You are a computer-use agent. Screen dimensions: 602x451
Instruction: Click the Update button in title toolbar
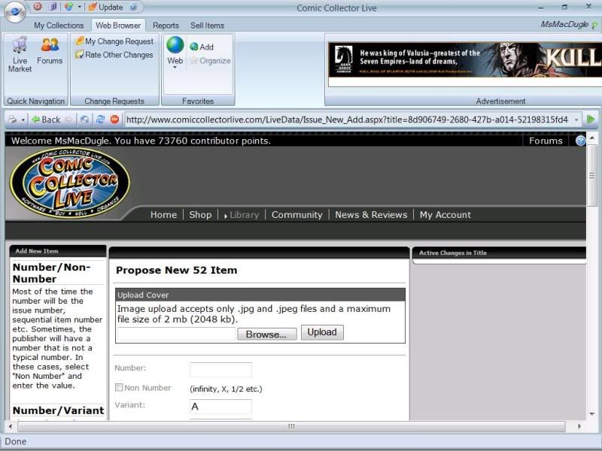point(105,7)
